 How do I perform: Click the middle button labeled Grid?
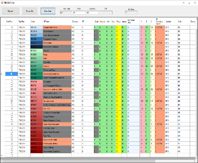coord(30,11)
